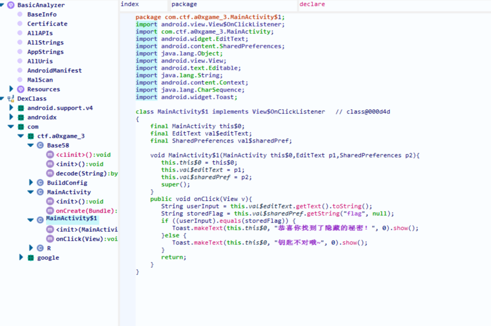The height and width of the screenshot is (326, 491).
Task: Expand the Resources node
Action: click(11, 89)
